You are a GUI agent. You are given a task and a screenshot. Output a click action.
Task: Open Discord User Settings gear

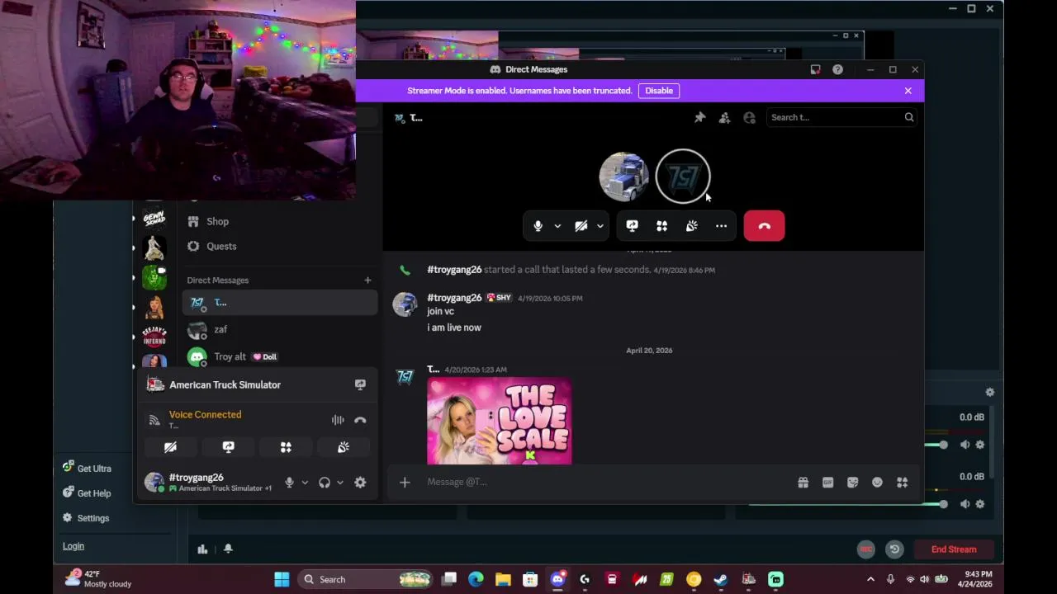(360, 483)
